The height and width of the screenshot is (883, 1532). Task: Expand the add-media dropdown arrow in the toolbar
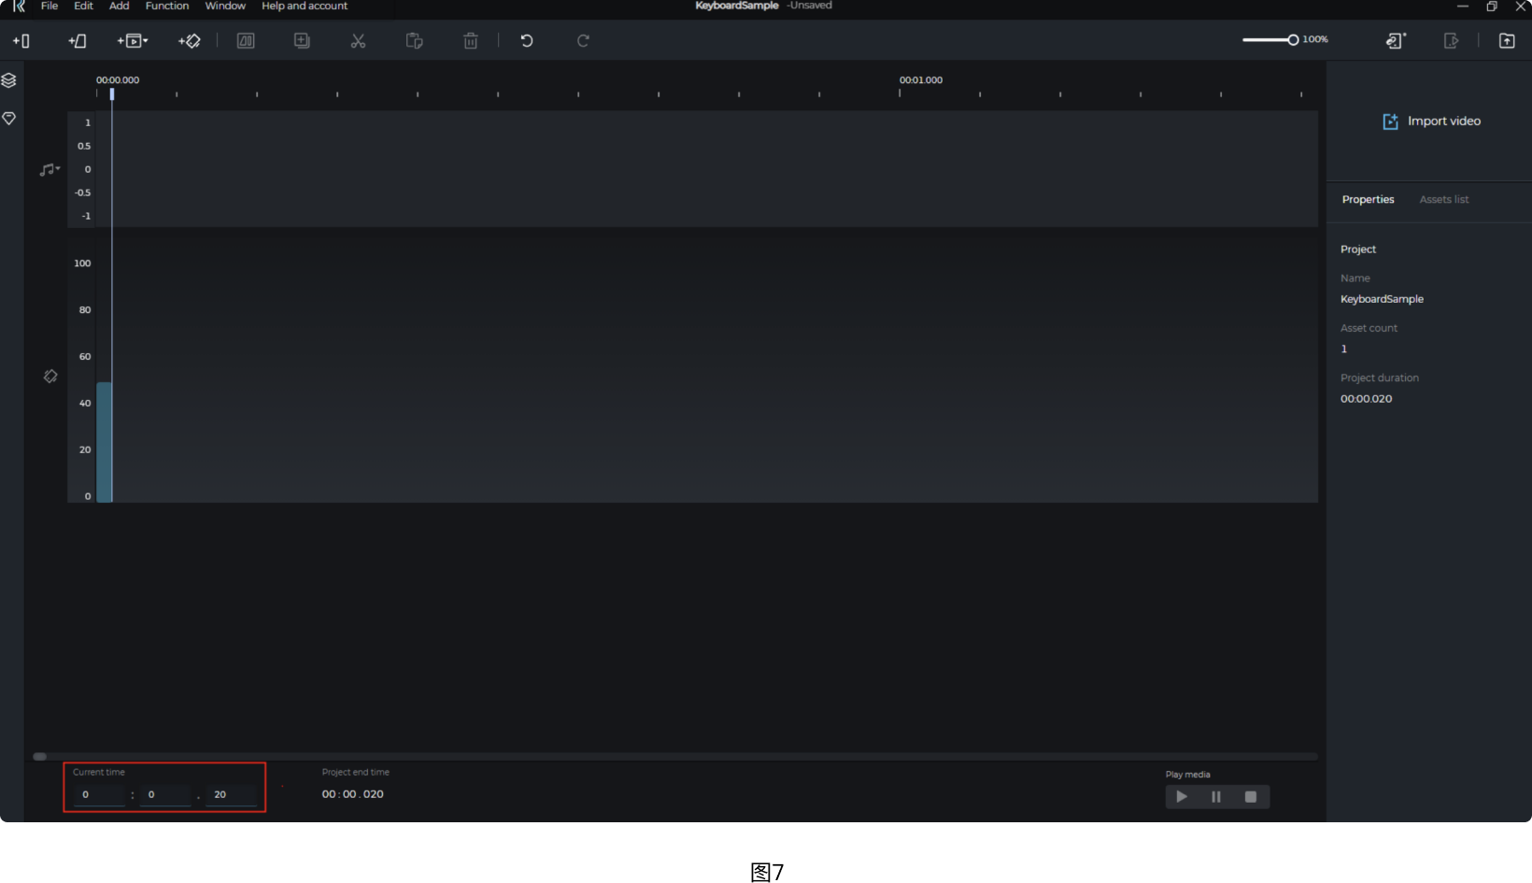tap(145, 41)
